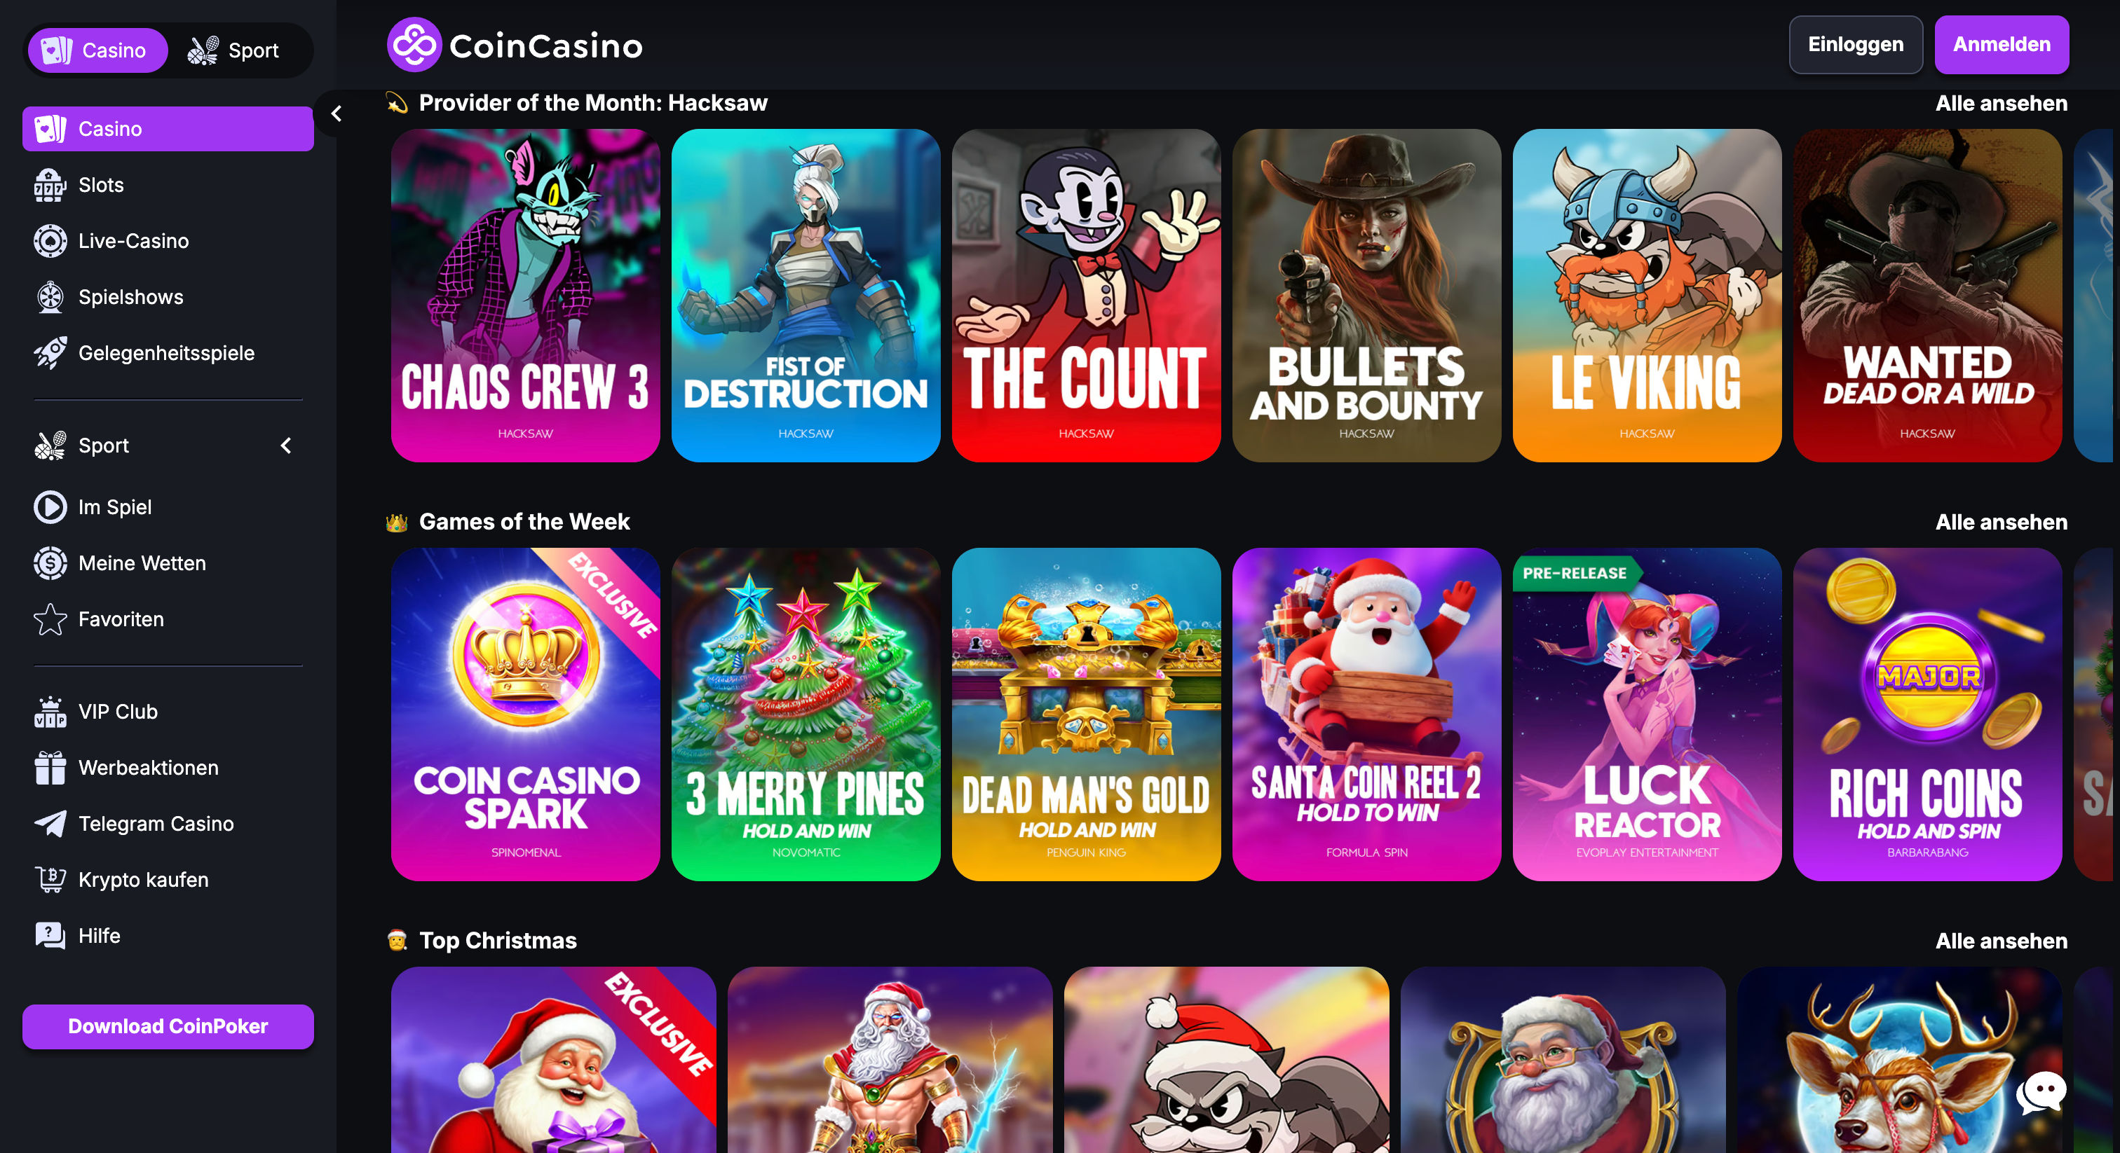Viewport: 2120px width, 1153px height.
Task: Open Coin Casino Spark game tile
Action: pos(525,714)
